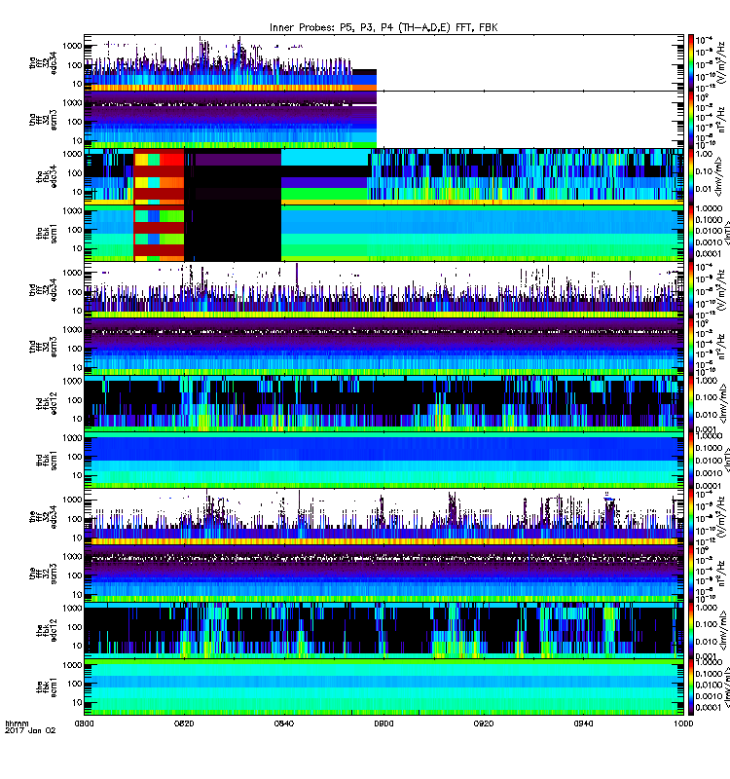
Task: Click the "hhmm" axis unit label
Action: 17,723
